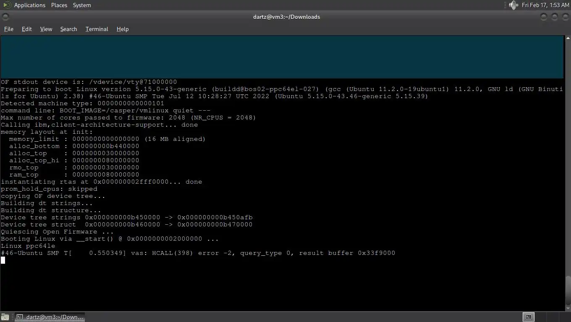The height and width of the screenshot is (322, 571).
Task: Click the 'memory_limit' value line
Action: coord(107,139)
